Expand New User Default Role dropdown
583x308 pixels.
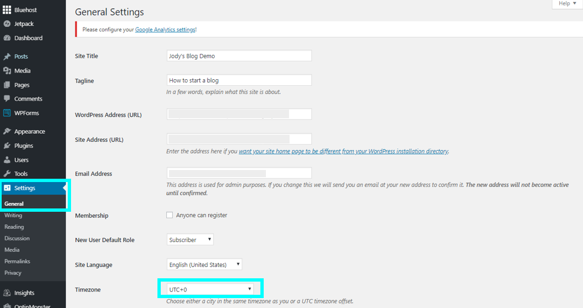pyautogui.click(x=190, y=240)
